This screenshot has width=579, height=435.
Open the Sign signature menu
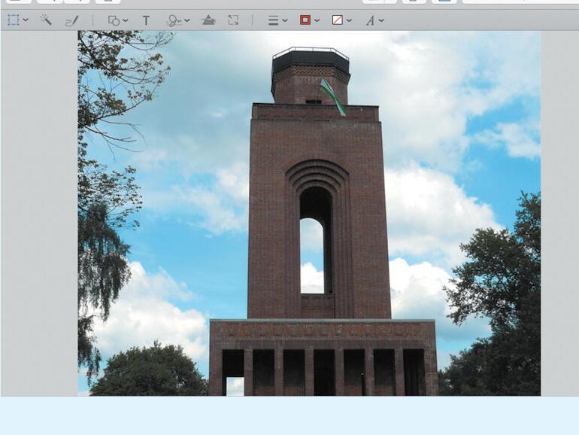click(x=178, y=21)
